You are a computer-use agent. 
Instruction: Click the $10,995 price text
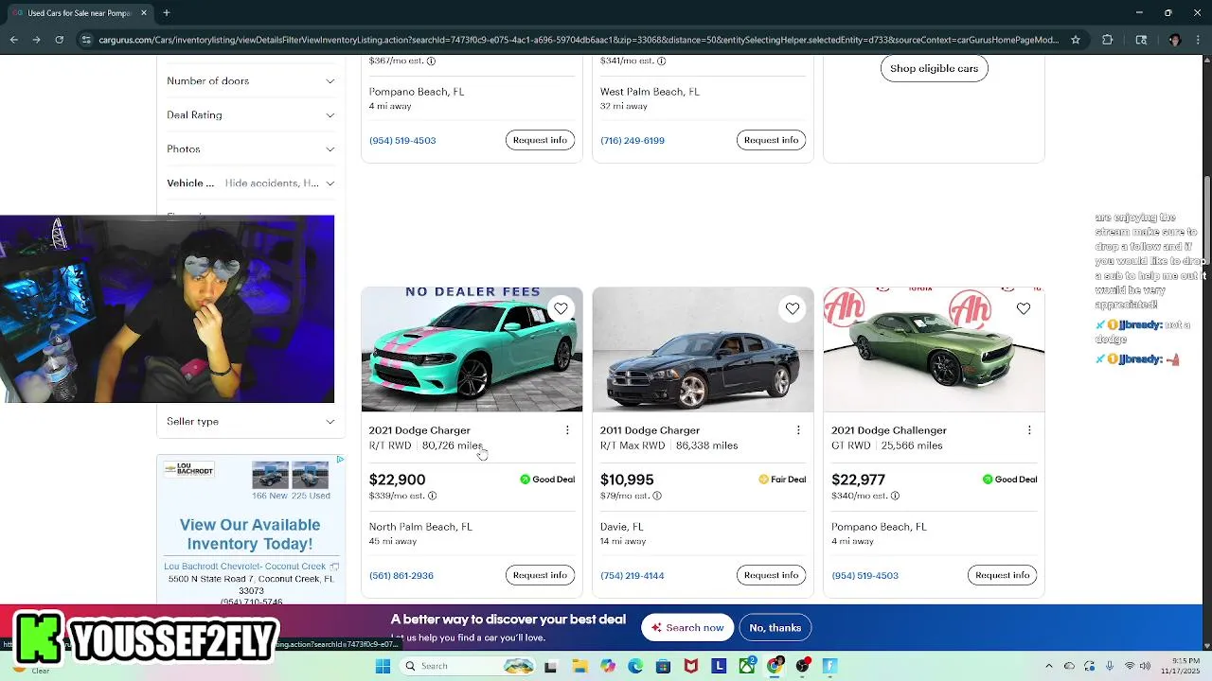point(627,480)
